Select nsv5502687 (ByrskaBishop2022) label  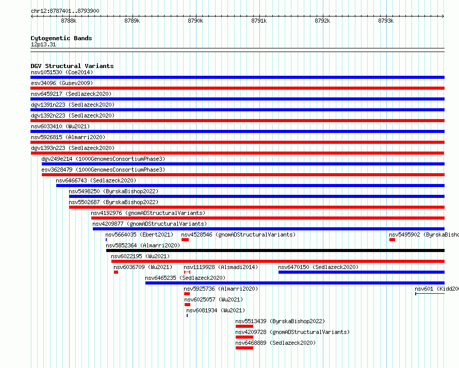[113, 202]
